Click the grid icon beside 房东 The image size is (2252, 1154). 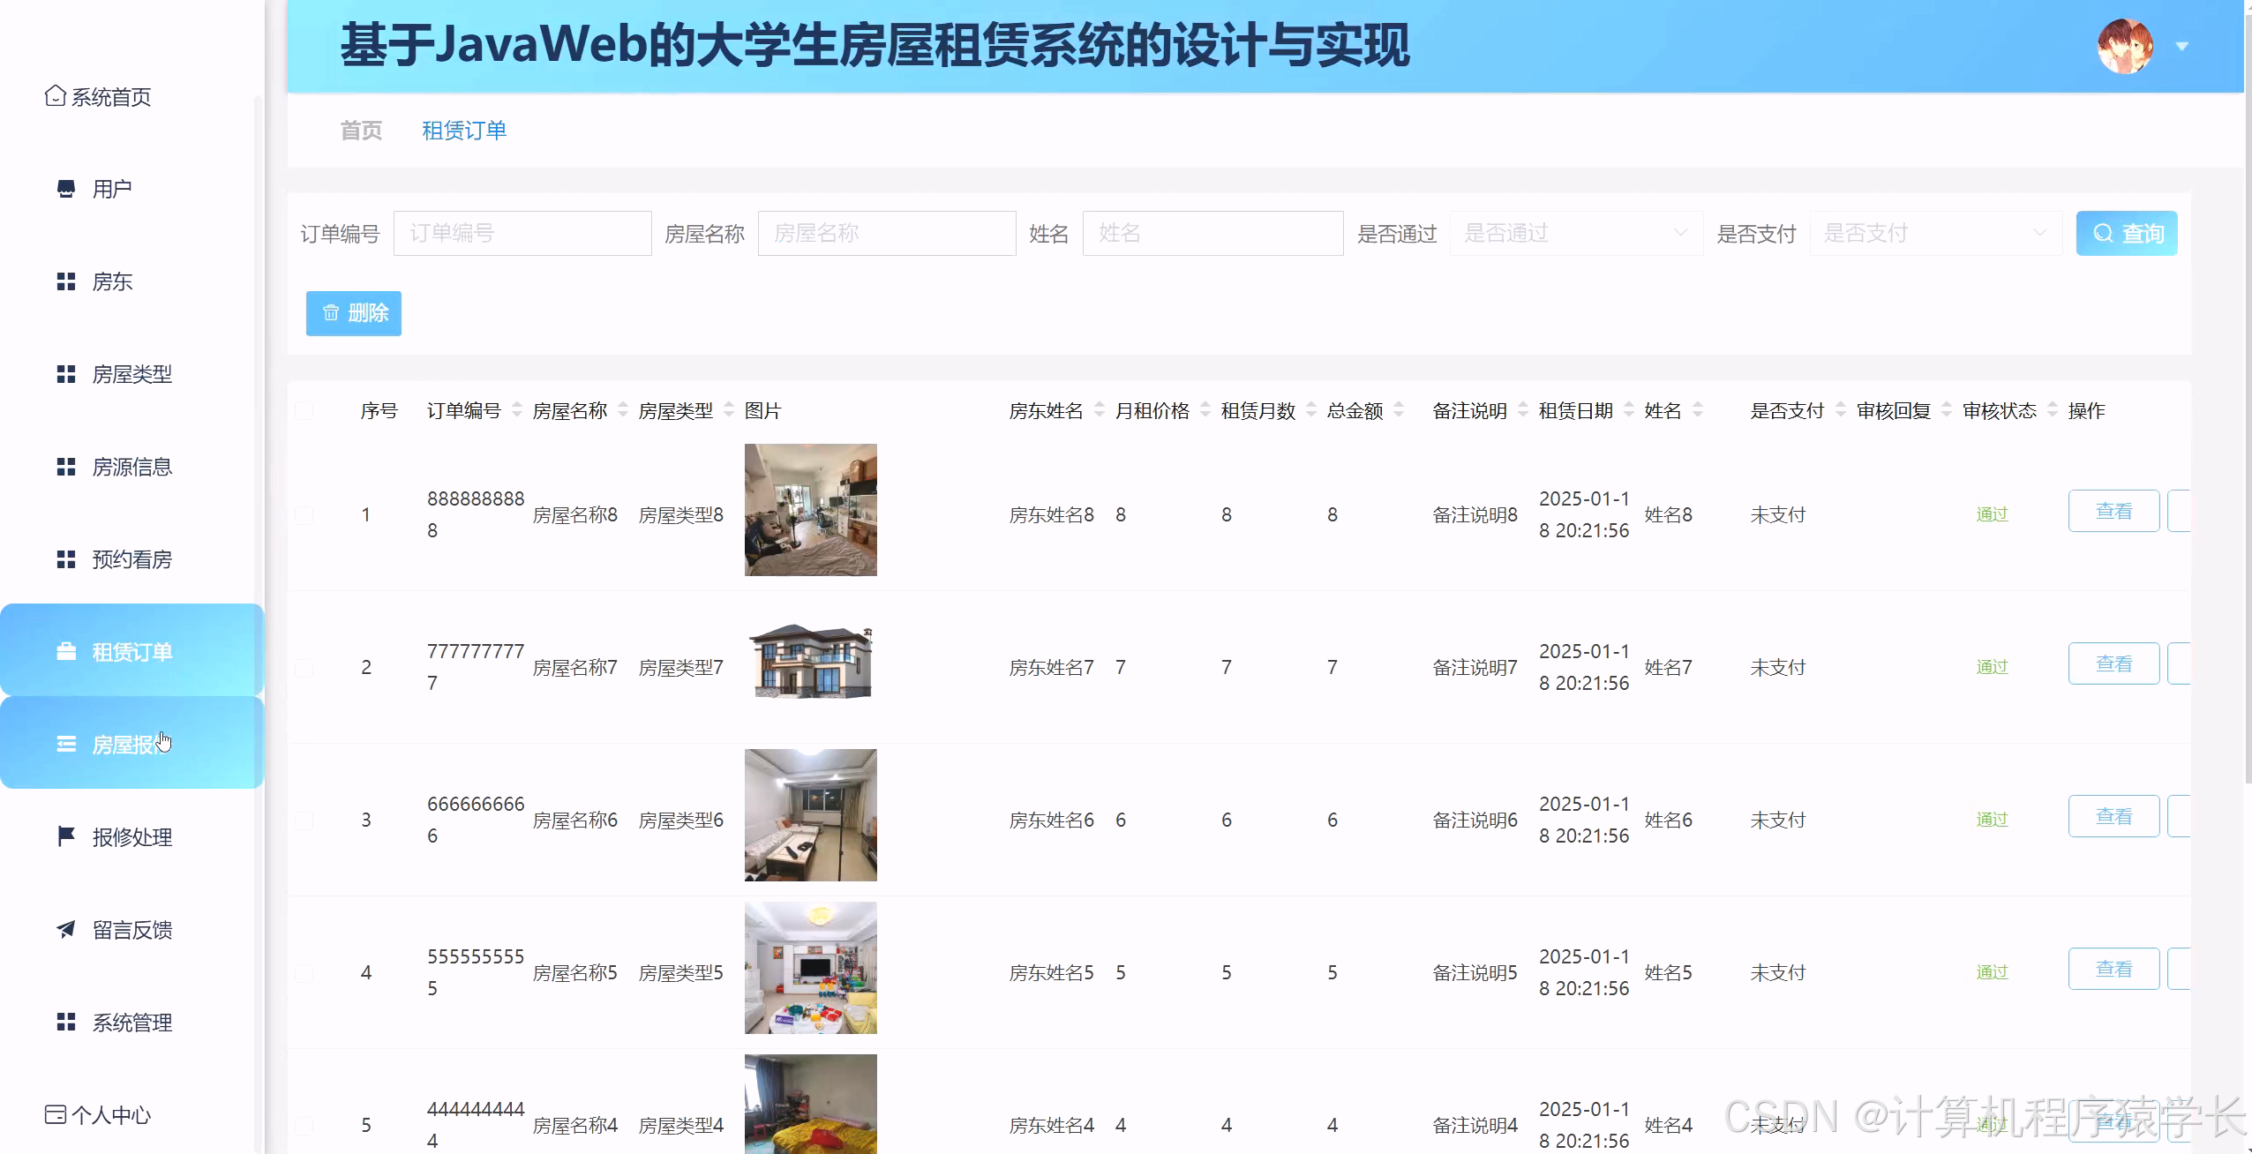66,281
